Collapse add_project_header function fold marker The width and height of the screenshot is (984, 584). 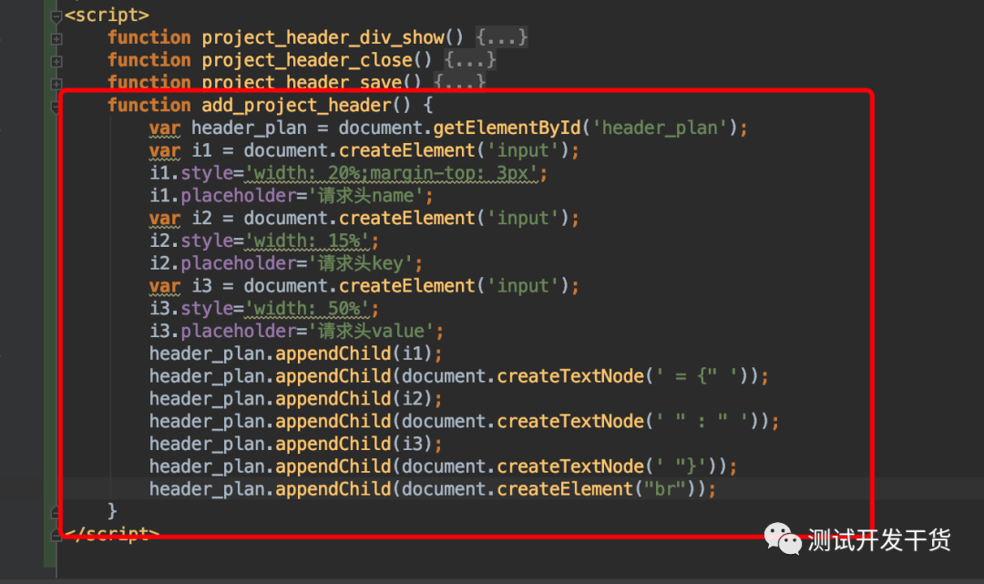pos(56,107)
